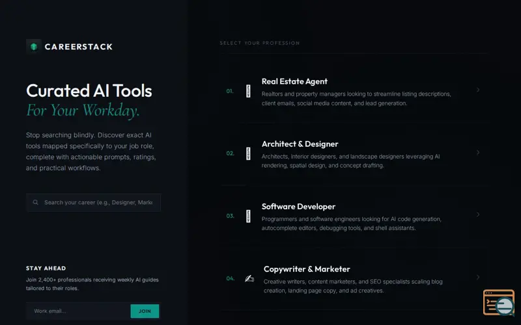Click the Stop searching blindly intro paragraph
The width and height of the screenshot is (521, 325).
click(91, 151)
